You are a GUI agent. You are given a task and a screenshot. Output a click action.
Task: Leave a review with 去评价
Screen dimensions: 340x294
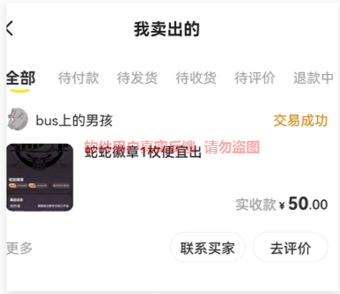tap(291, 247)
